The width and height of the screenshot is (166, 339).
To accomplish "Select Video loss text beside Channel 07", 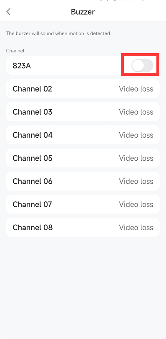I will pos(136,205).
